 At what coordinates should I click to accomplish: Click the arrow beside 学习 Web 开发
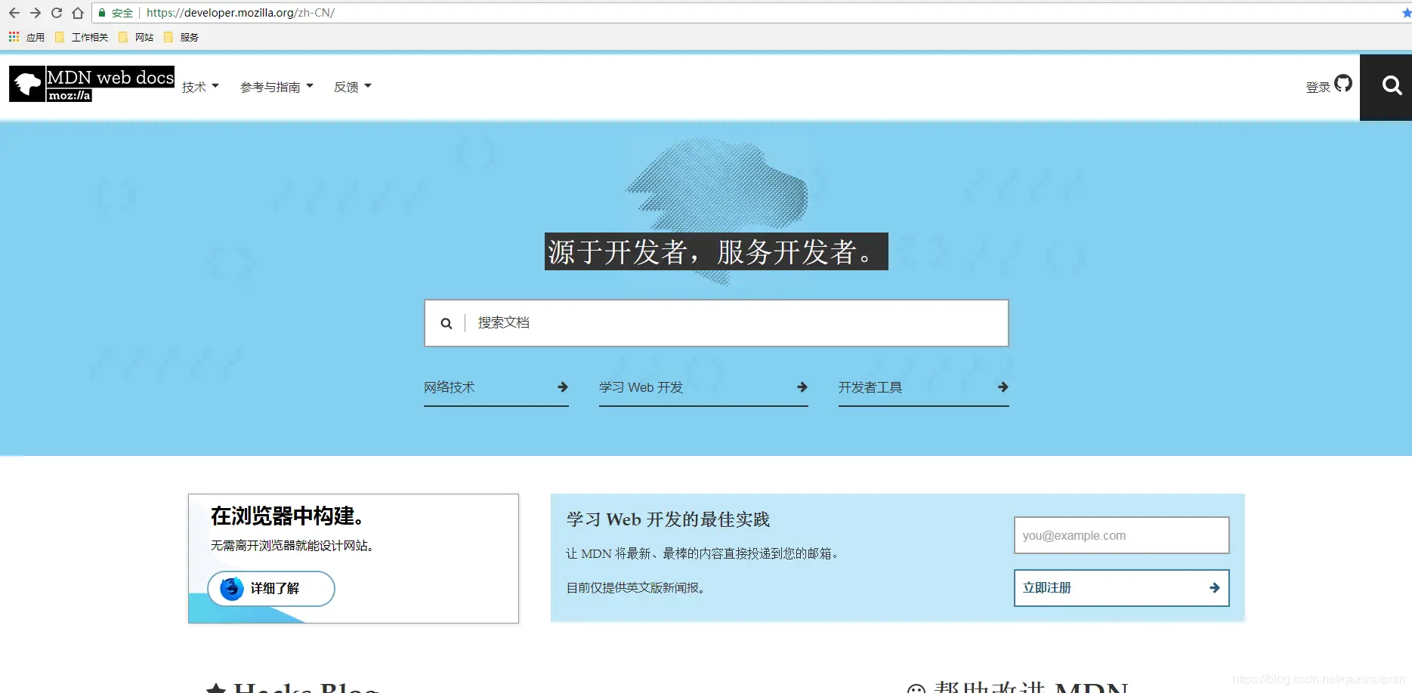pos(802,387)
